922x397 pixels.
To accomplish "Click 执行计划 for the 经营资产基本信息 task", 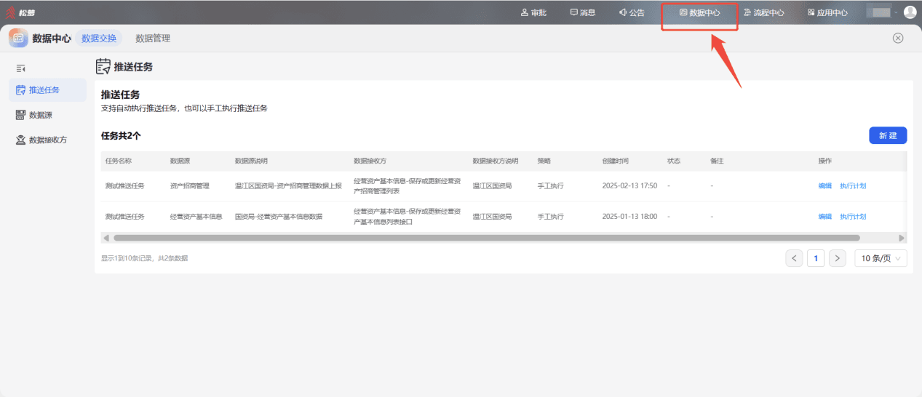I will pos(853,217).
